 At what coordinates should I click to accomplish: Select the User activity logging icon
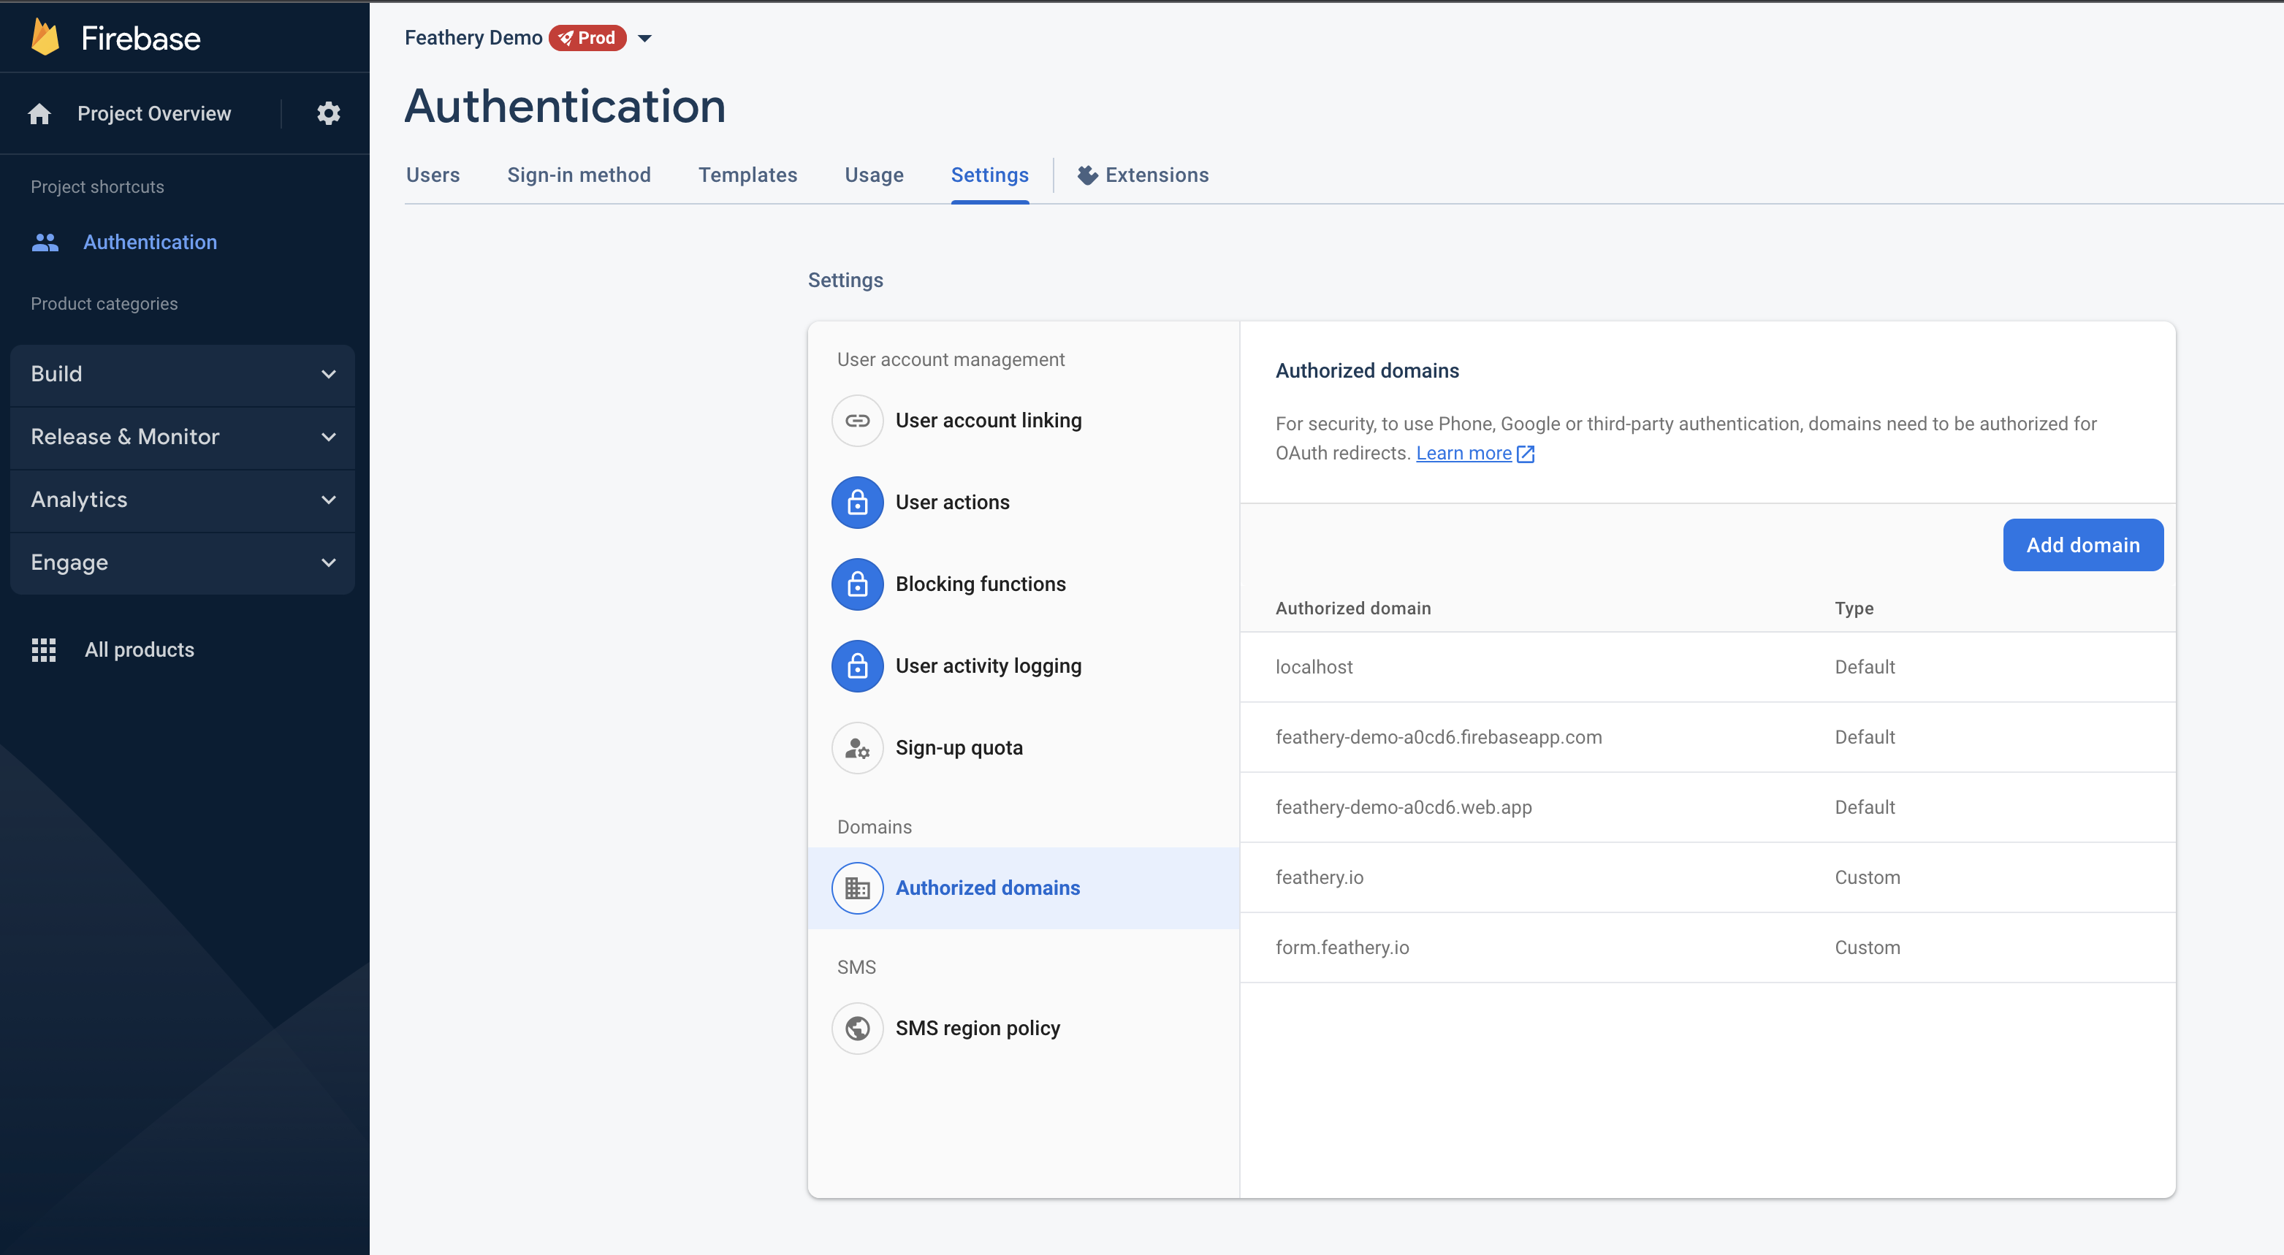pyautogui.click(x=856, y=665)
